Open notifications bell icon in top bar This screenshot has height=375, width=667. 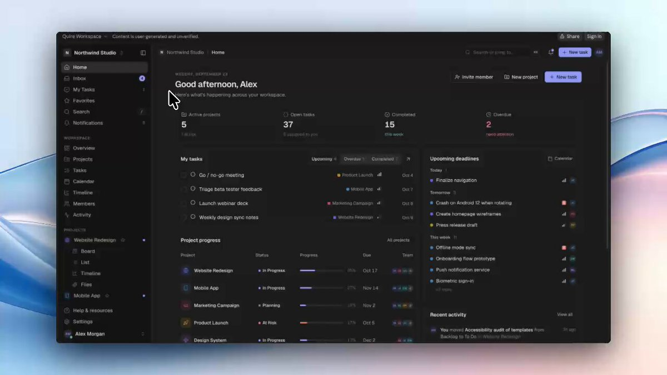551,52
